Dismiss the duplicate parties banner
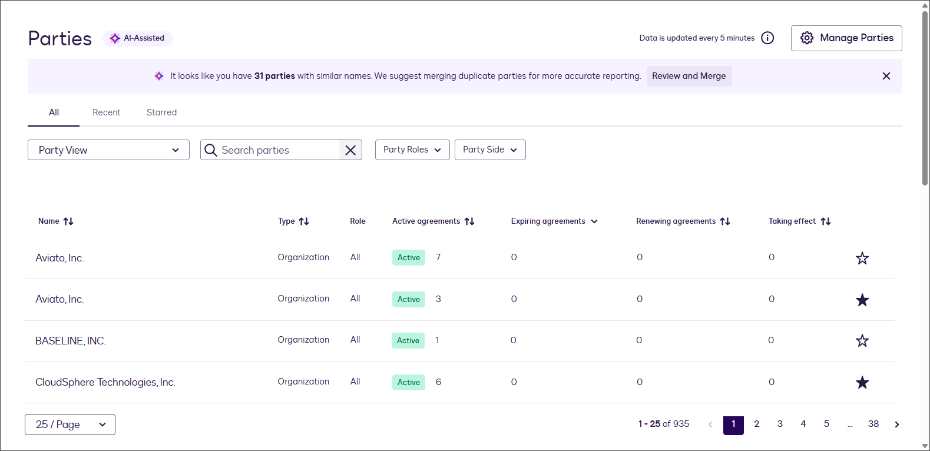 point(886,76)
